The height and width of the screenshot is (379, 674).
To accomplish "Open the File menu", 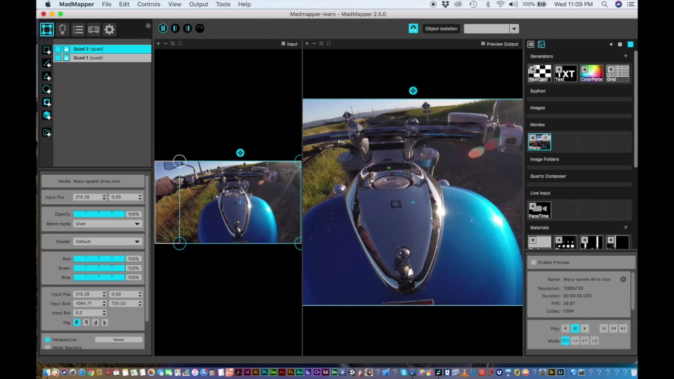I will [x=106, y=4].
